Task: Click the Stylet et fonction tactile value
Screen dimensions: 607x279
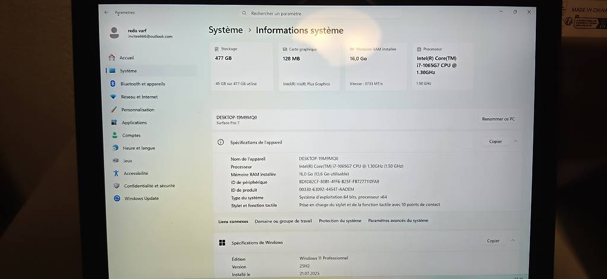Action: tap(369, 205)
